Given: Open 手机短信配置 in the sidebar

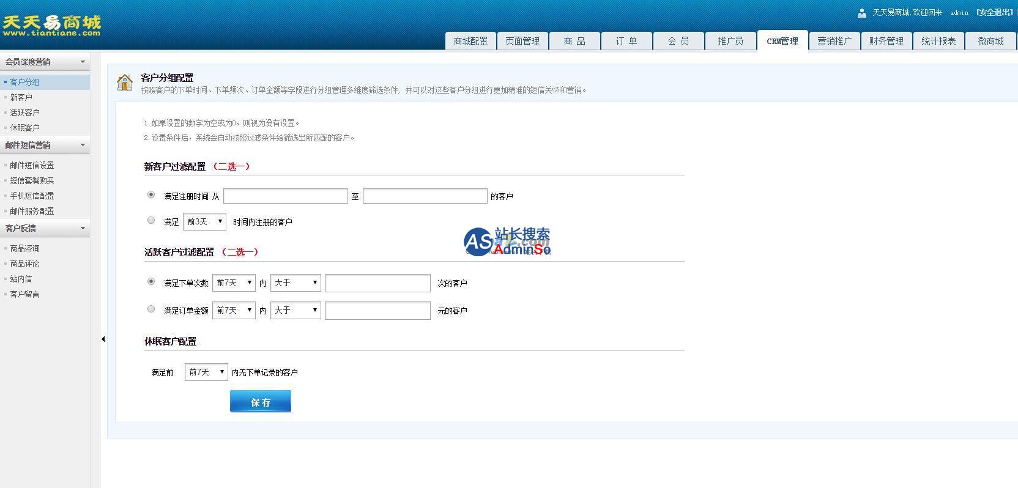Looking at the screenshot, I should tap(32, 196).
